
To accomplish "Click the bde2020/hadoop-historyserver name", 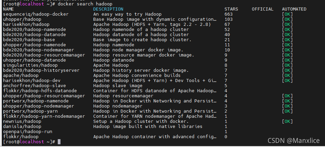I will point(41,70).
